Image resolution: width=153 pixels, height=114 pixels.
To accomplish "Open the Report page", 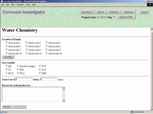I will tap(101, 12).
